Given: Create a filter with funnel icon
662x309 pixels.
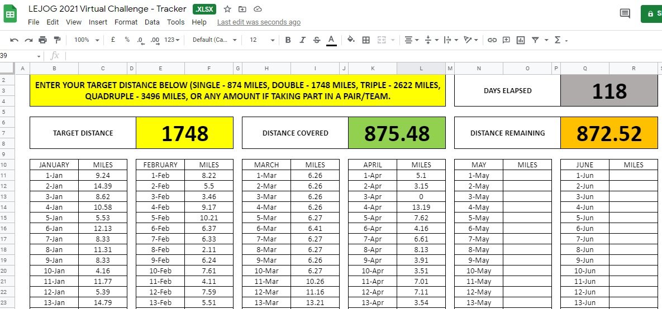Looking at the screenshot, I should [535, 40].
